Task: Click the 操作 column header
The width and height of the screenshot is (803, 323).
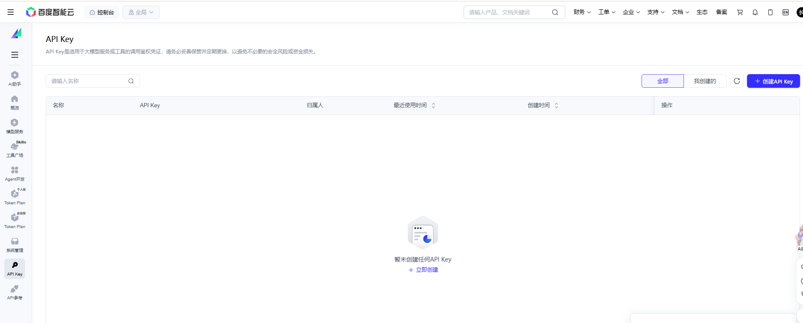Action: pos(667,105)
